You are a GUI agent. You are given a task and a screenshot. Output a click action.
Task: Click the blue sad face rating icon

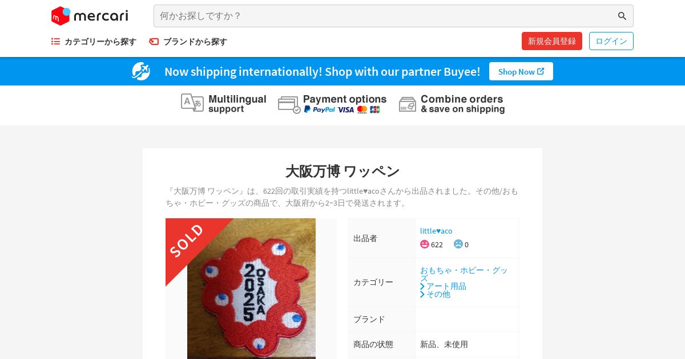click(458, 244)
